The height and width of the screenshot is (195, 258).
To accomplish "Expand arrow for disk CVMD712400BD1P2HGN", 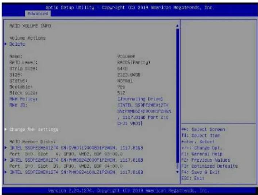I will pos(6,148).
